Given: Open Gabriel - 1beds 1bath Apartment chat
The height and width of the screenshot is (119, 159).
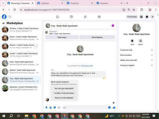Looking at the screenshot, I should tap(21, 71).
